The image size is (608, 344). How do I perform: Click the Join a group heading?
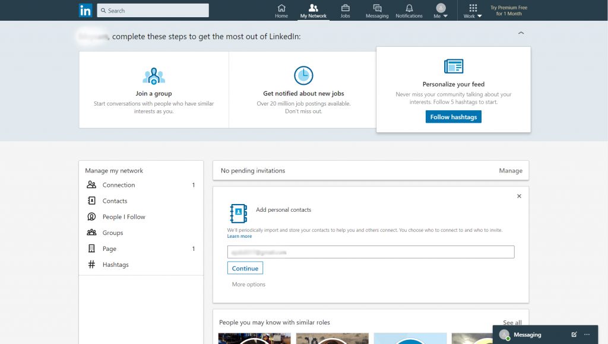[x=154, y=93]
